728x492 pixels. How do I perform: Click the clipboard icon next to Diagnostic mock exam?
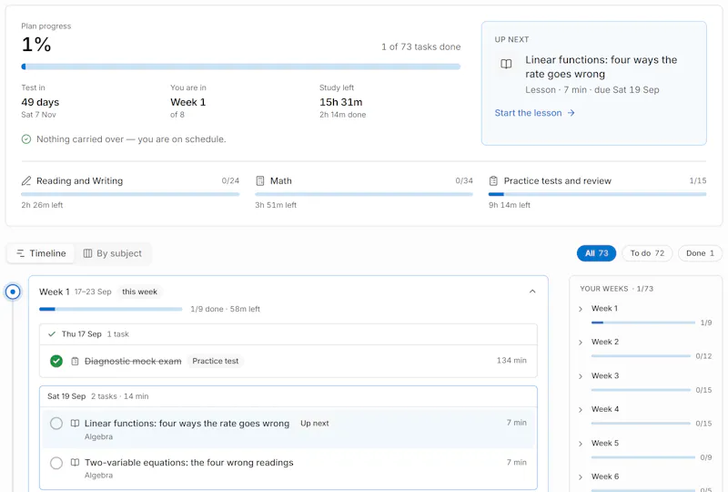[x=75, y=361]
